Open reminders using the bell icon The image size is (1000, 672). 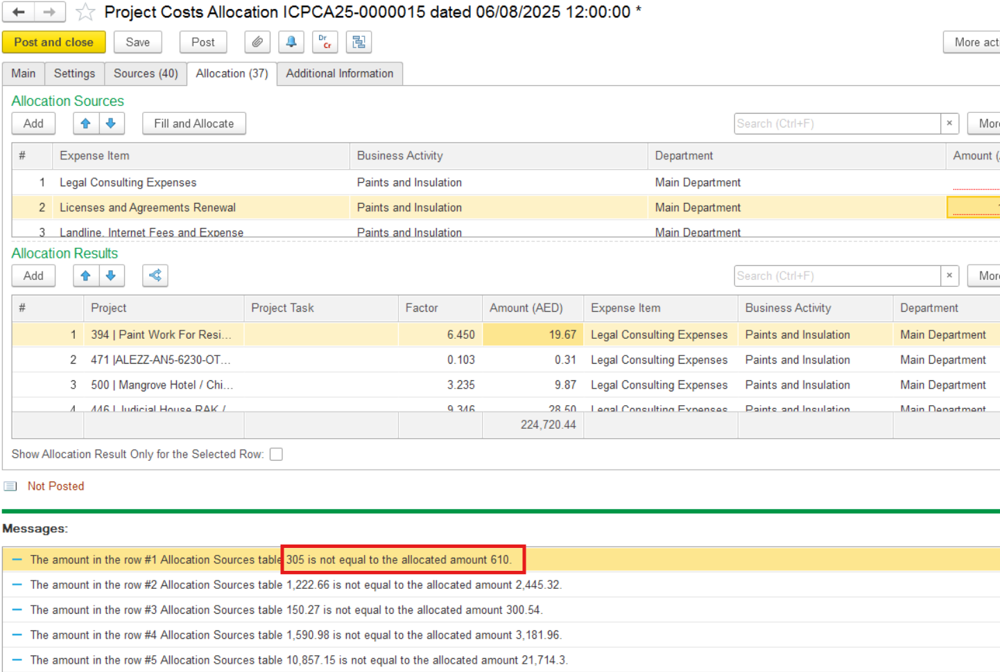tap(291, 42)
